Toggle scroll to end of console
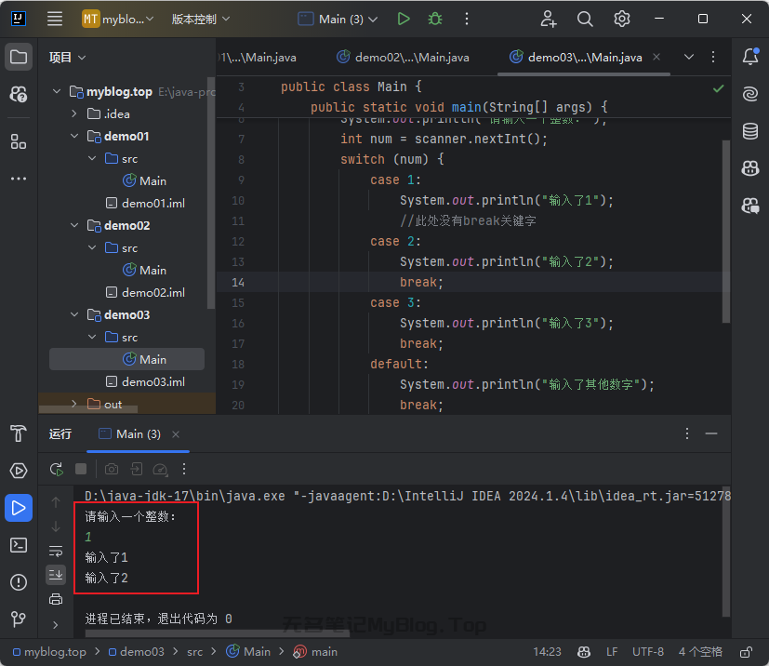 coord(56,574)
